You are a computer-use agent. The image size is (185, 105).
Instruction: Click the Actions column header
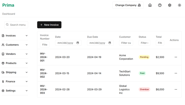(x=174, y=40)
